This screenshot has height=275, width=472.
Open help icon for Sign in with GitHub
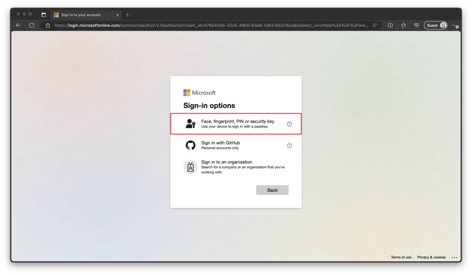(x=289, y=146)
